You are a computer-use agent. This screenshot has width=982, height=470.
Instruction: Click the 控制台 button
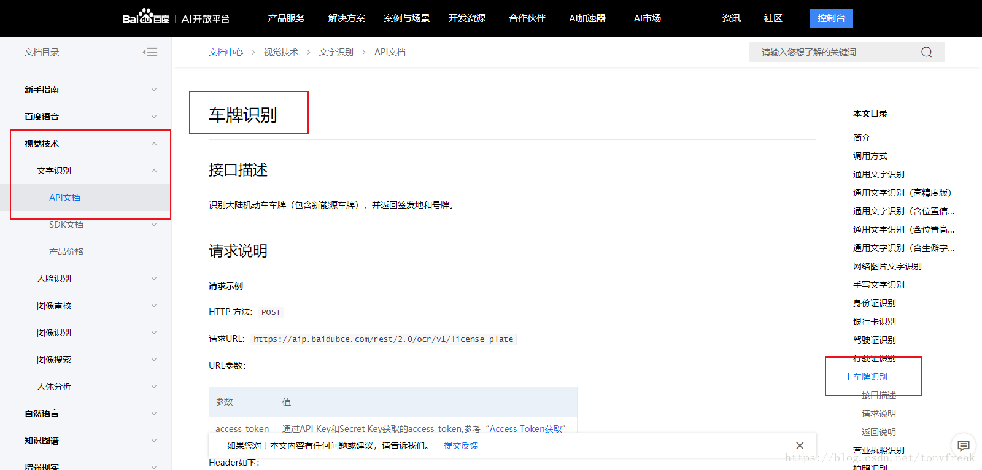tap(831, 18)
